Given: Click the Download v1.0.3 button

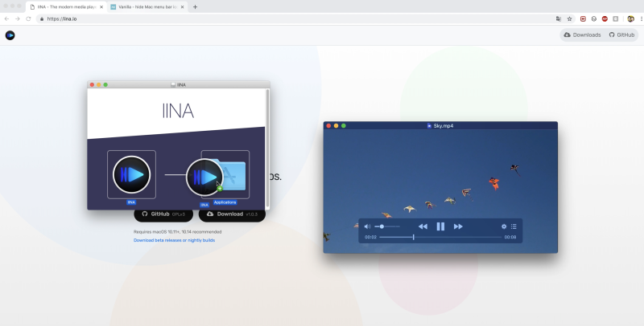Looking at the screenshot, I should 232,214.
